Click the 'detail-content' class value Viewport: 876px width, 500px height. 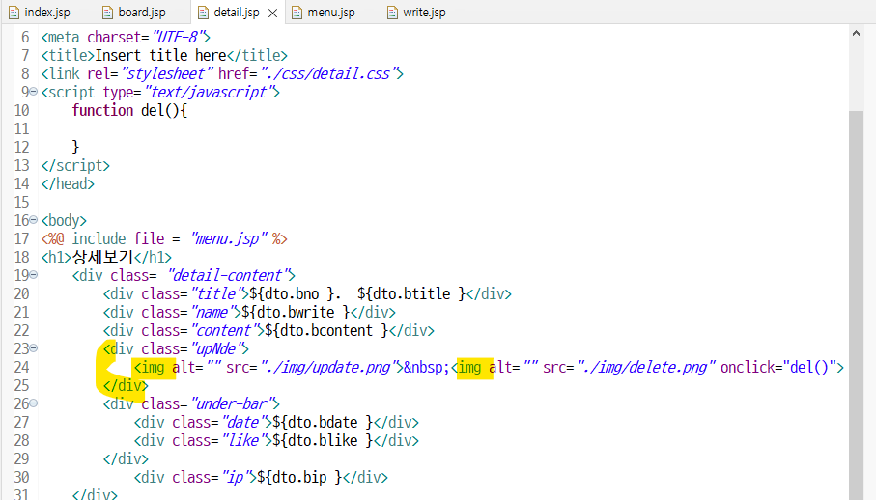click(228, 275)
